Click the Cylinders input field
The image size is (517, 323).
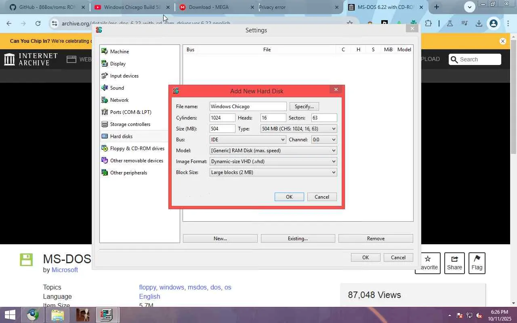tap(223, 118)
